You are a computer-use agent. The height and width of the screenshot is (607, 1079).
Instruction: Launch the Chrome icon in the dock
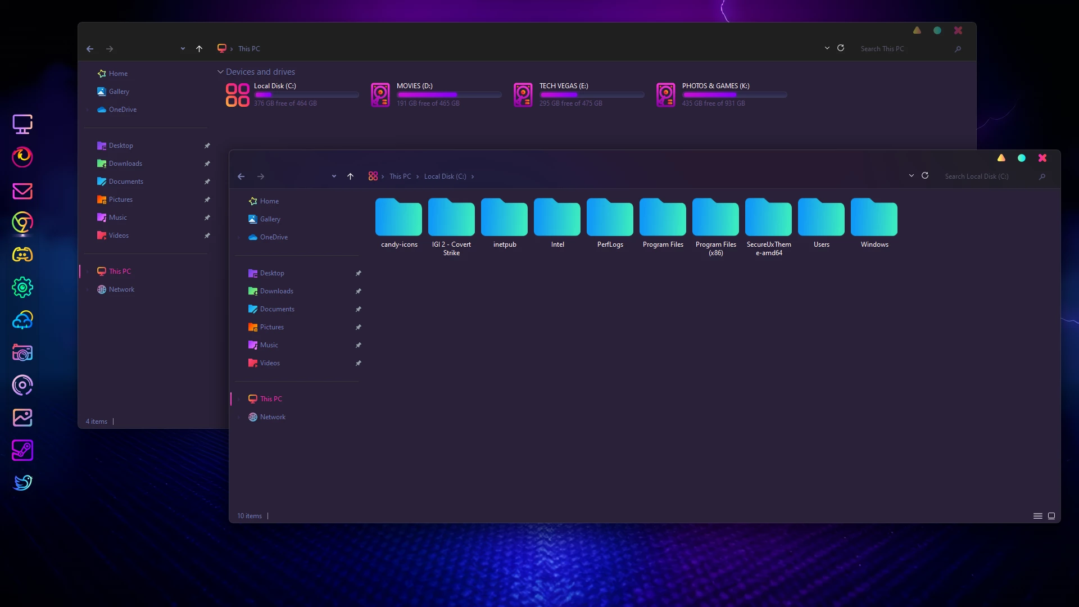22,223
